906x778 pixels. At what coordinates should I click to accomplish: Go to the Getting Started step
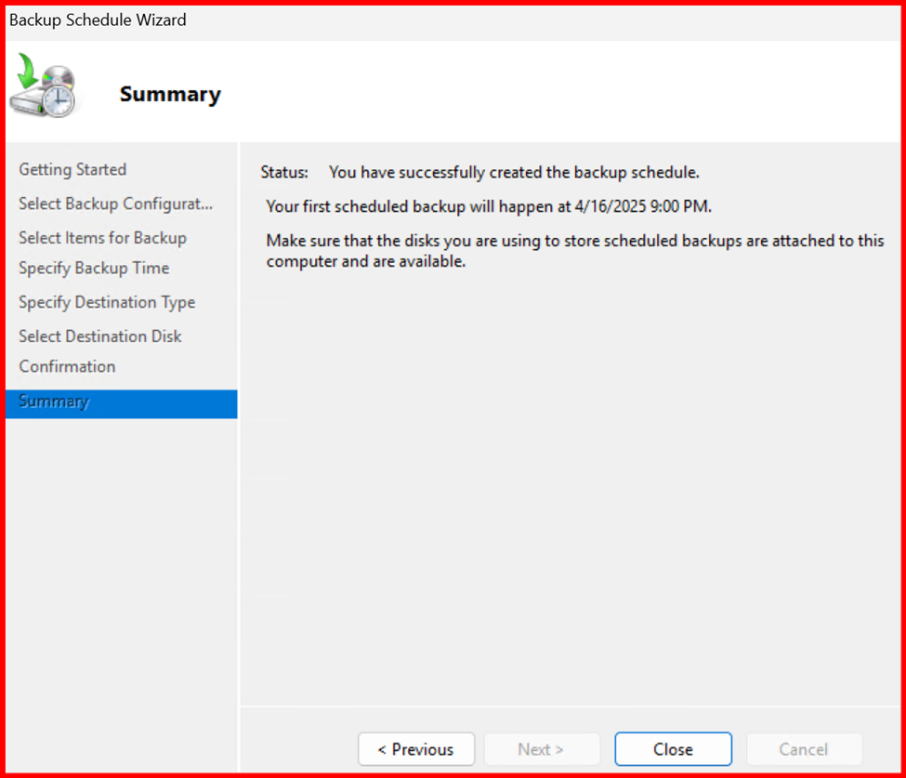(x=72, y=169)
